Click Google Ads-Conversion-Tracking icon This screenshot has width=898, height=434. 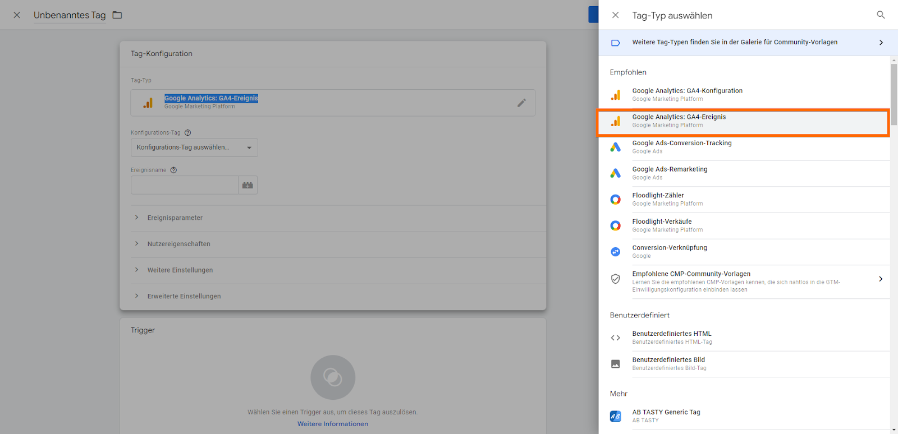click(x=616, y=147)
